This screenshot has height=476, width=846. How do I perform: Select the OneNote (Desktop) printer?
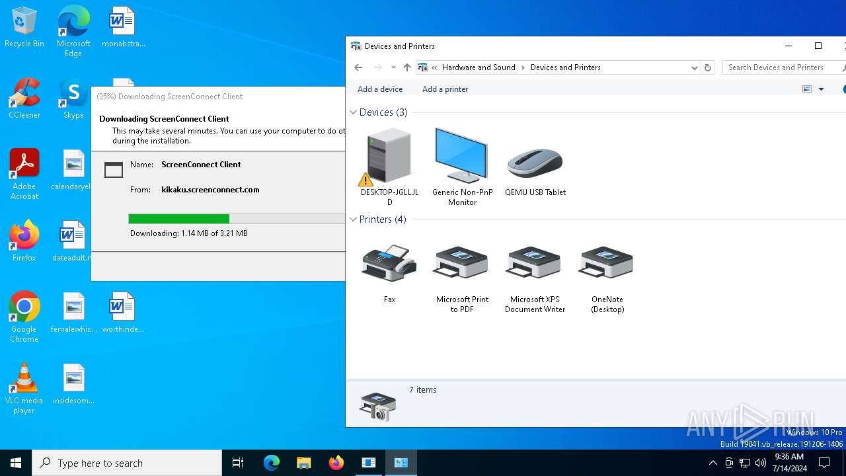(607, 278)
